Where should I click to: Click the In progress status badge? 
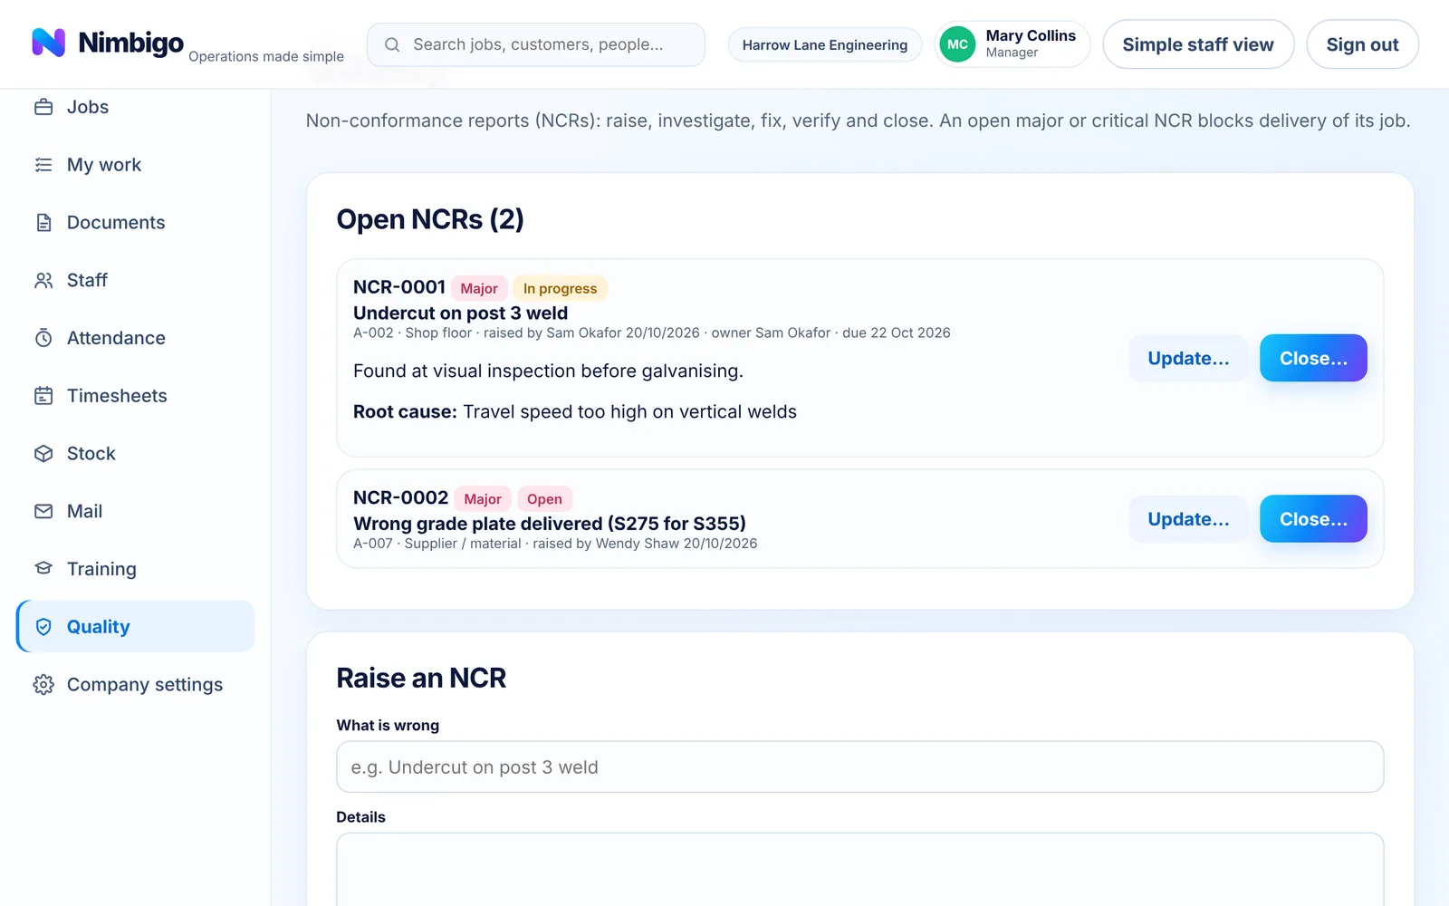point(560,288)
